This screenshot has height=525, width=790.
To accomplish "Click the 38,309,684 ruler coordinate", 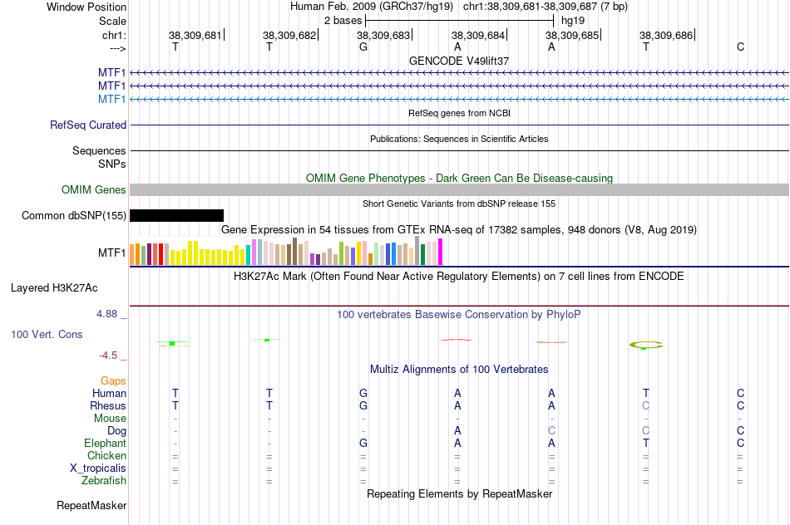I will [x=478, y=35].
